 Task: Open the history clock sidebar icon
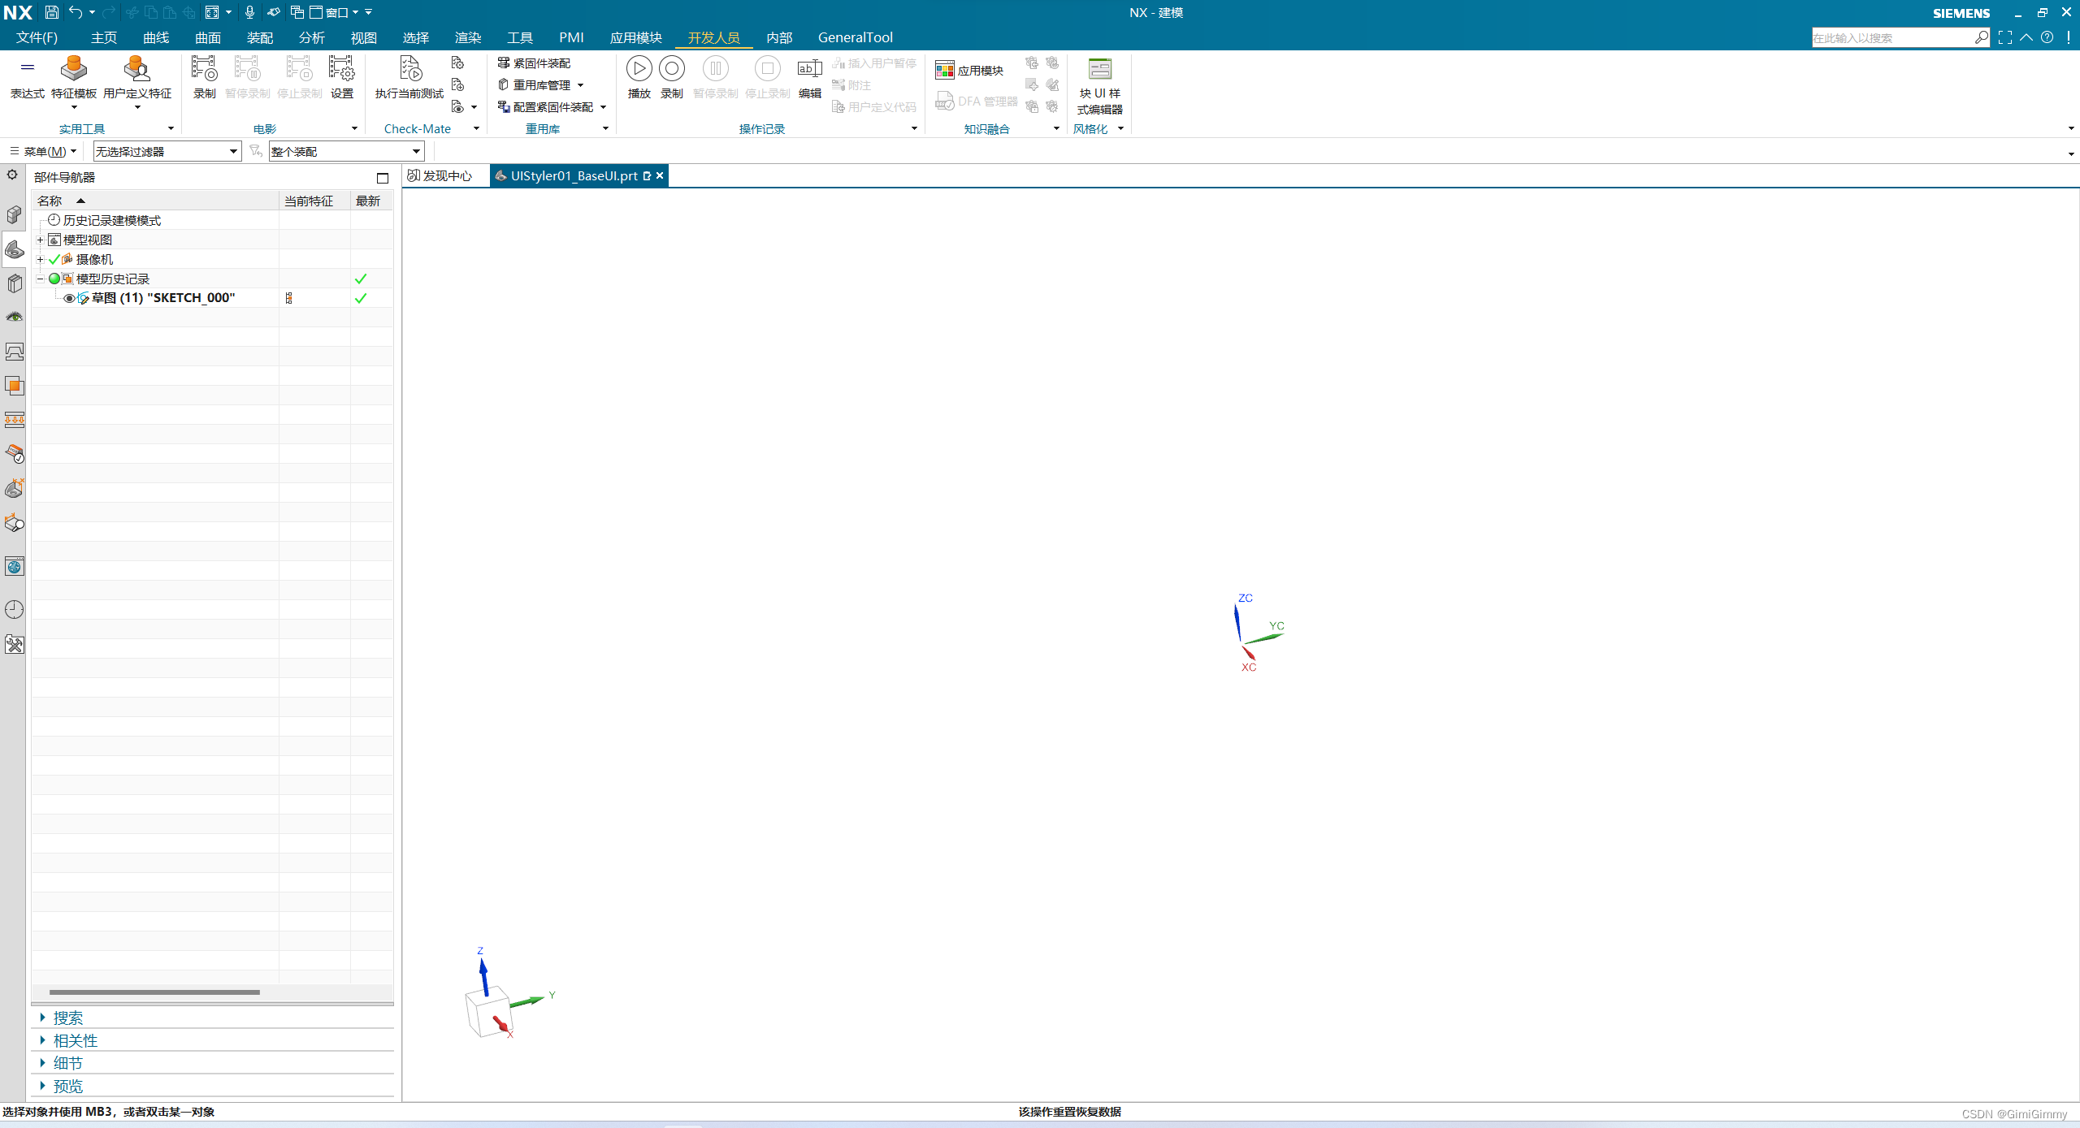(x=14, y=610)
